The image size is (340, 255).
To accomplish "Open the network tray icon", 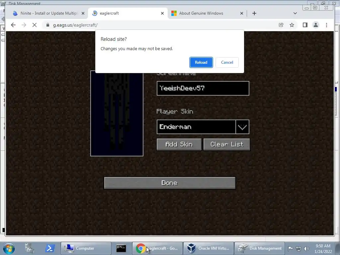I will coord(298,248).
